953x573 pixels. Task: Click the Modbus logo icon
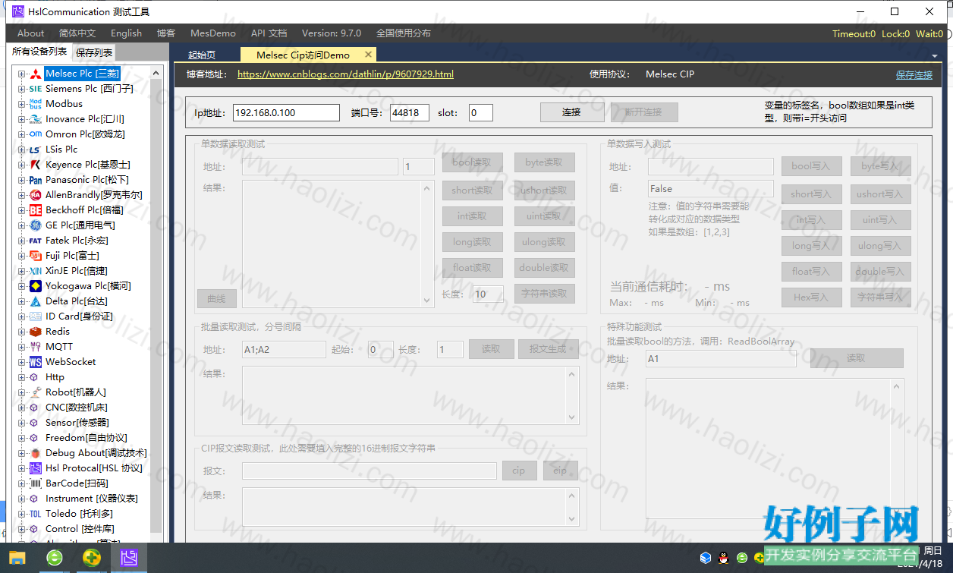[35, 104]
